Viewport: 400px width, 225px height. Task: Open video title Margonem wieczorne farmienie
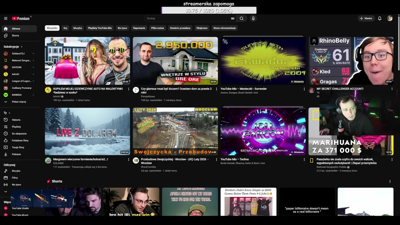80,159
